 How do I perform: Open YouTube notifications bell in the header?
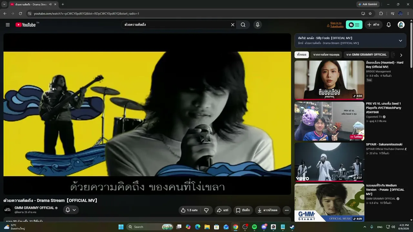pos(389,25)
